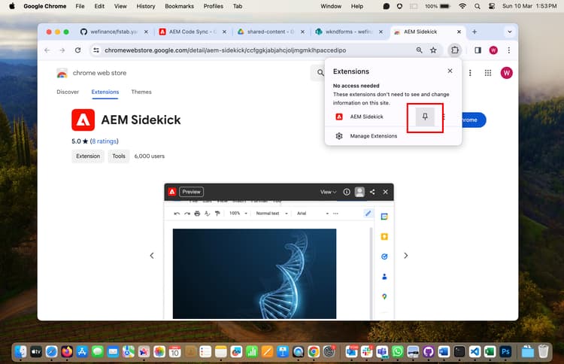The image size is (564, 364).
Task: Open Visual Studio Code from dock
Action: [x=475, y=351]
